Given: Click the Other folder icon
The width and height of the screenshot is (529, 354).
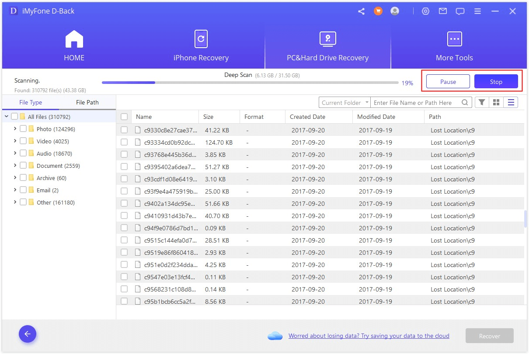Looking at the screenshot, I should 31,202.
